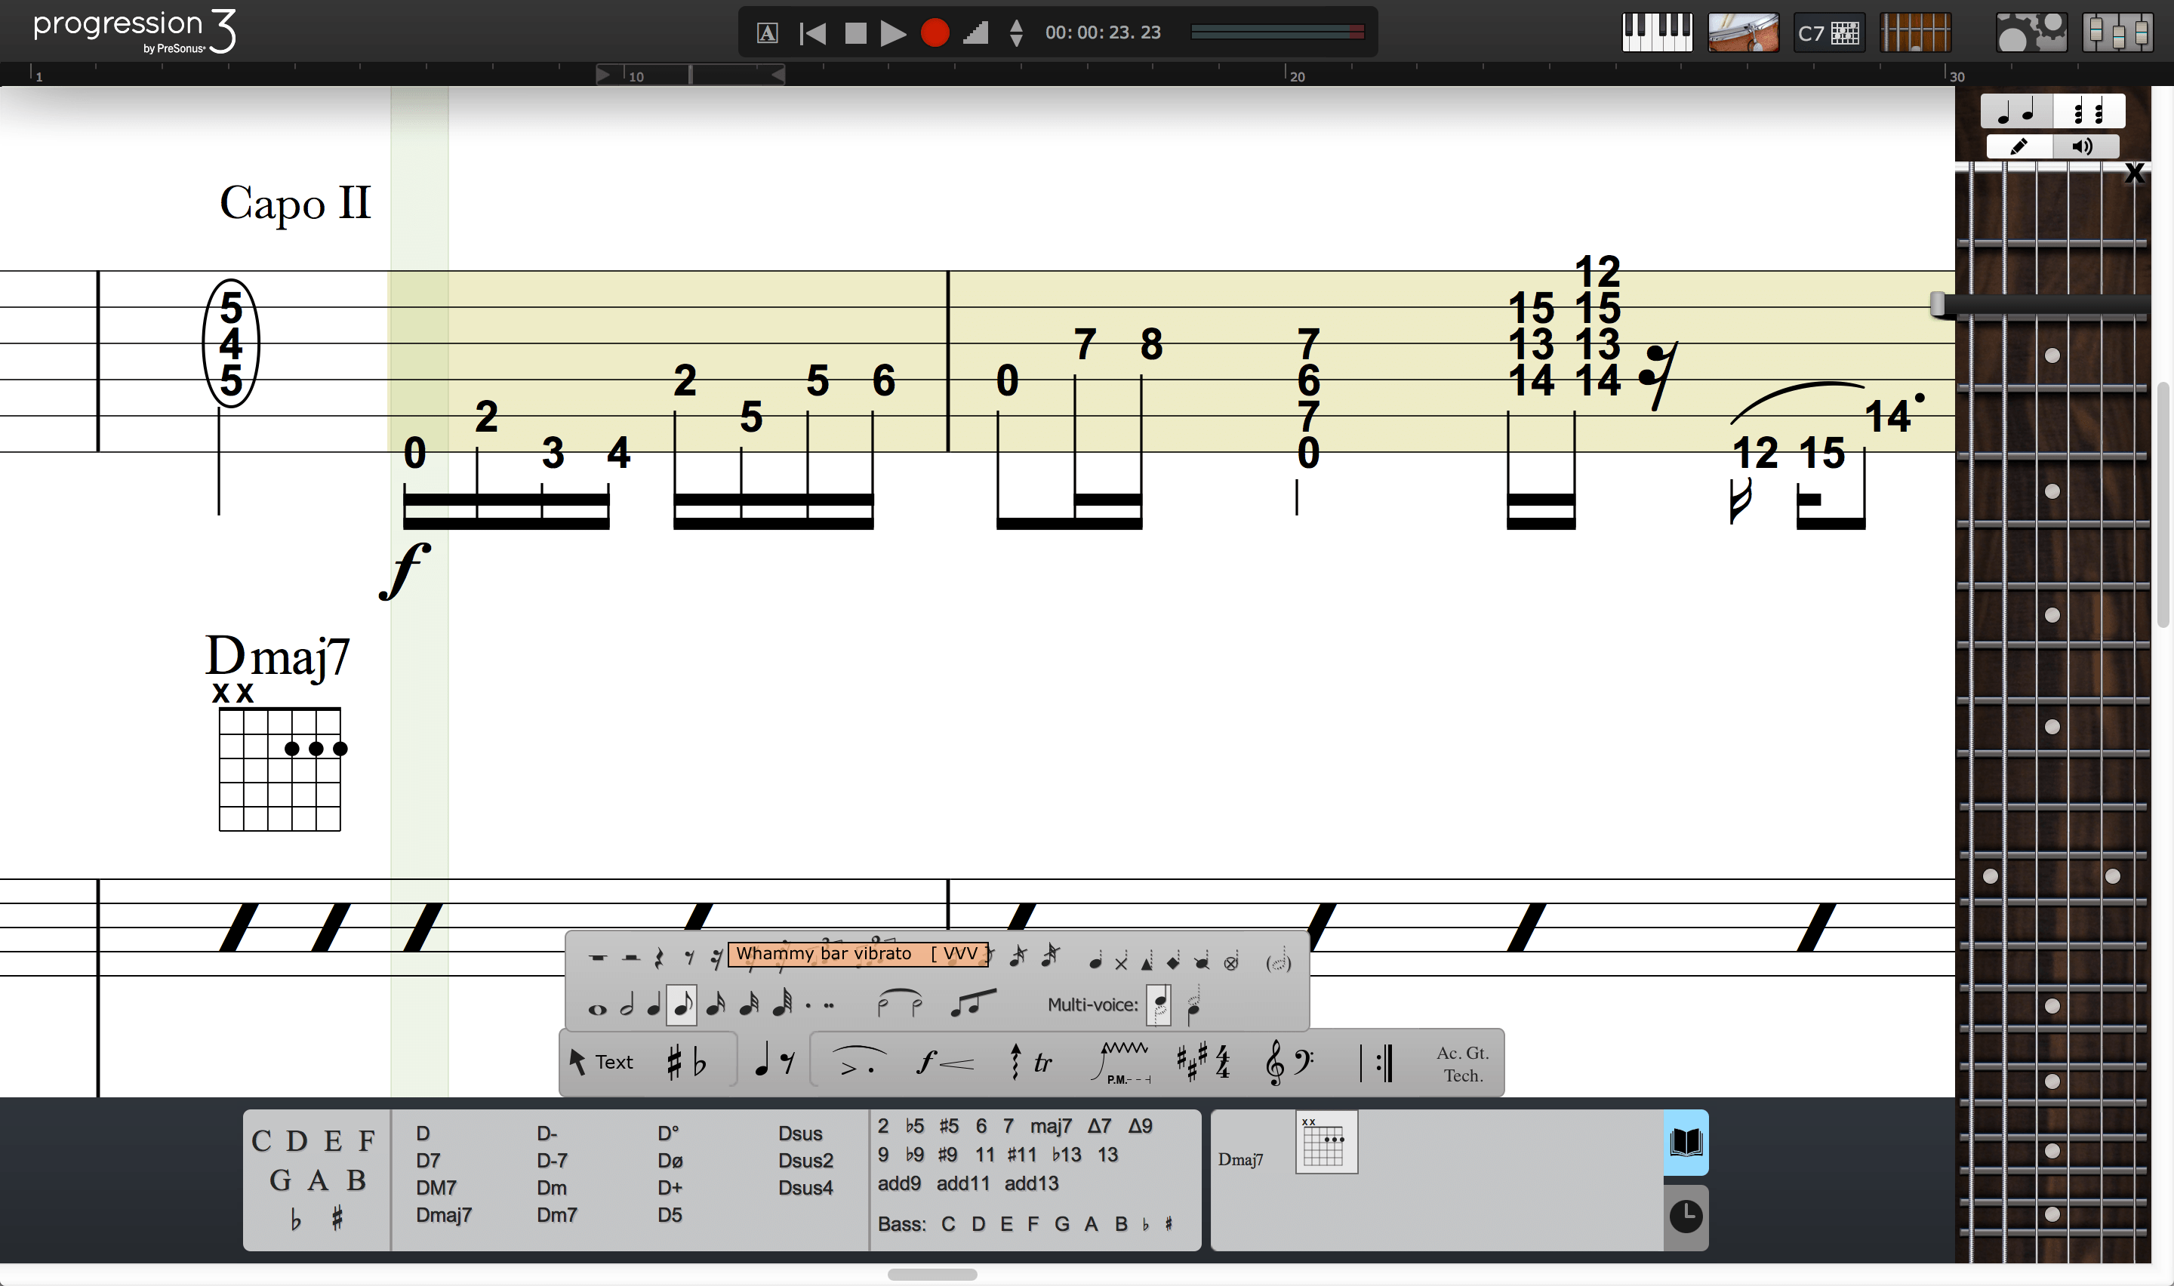2174x1286 pixels.
Task: Open the chord library book tab
Action: pyautogui.click(x=1686, y=1142)
